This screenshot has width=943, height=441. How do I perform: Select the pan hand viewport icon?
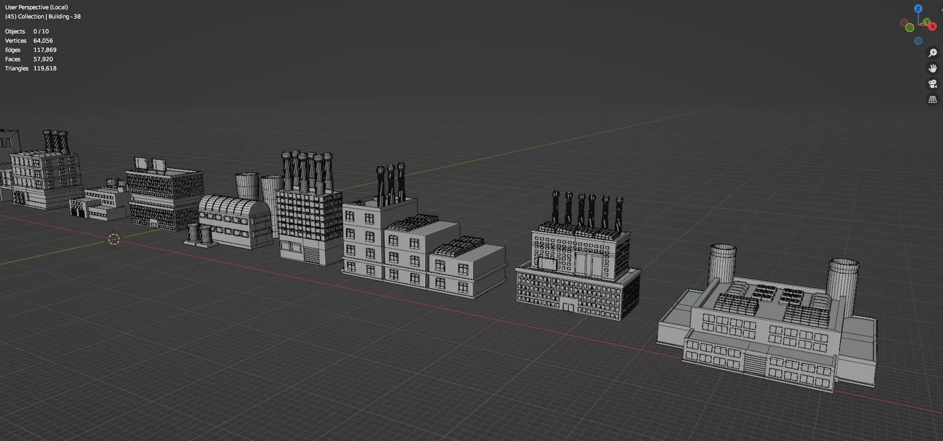click(x=933, y=68)
